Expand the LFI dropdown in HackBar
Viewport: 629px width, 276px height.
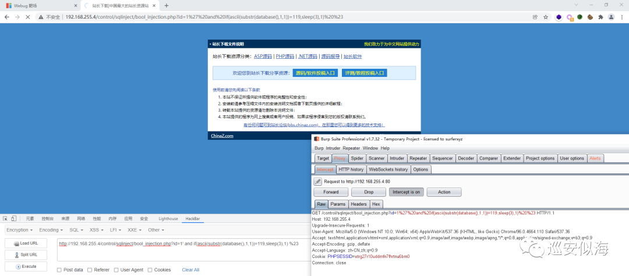click(116, 230)
